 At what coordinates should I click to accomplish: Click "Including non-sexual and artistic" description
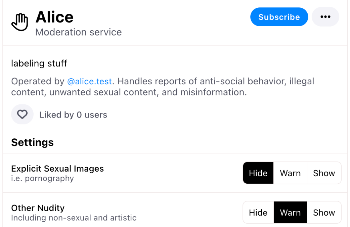click(74, 218)
